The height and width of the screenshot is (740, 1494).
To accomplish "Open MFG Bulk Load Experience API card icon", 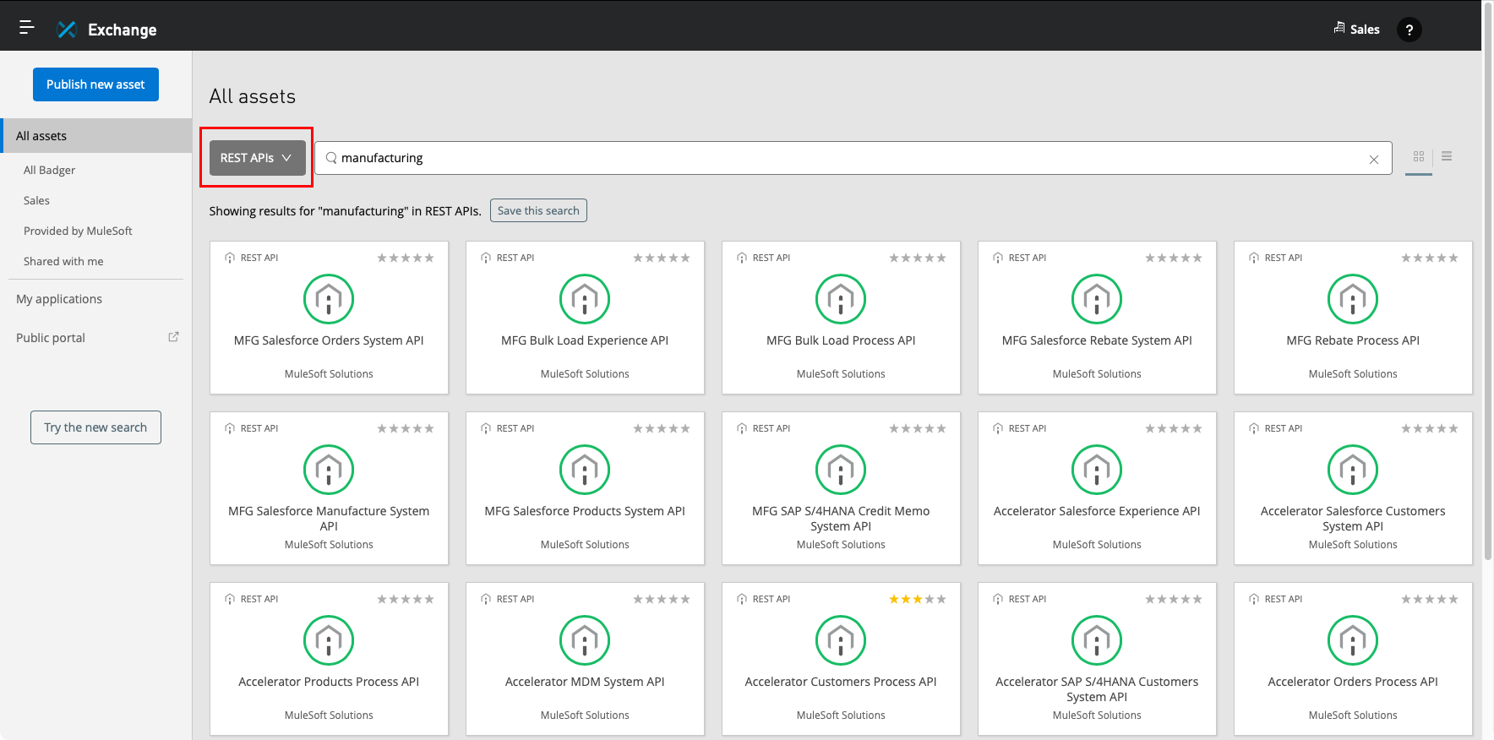I will [585, 299].
